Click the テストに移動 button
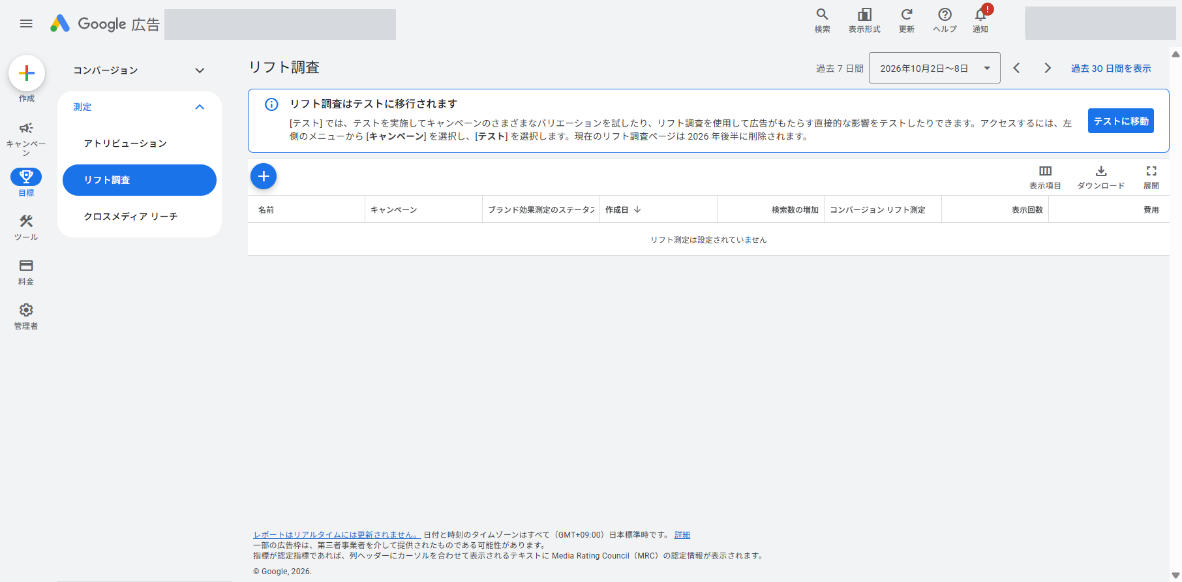The image size is (1182, 582). tap(1121, 121)
